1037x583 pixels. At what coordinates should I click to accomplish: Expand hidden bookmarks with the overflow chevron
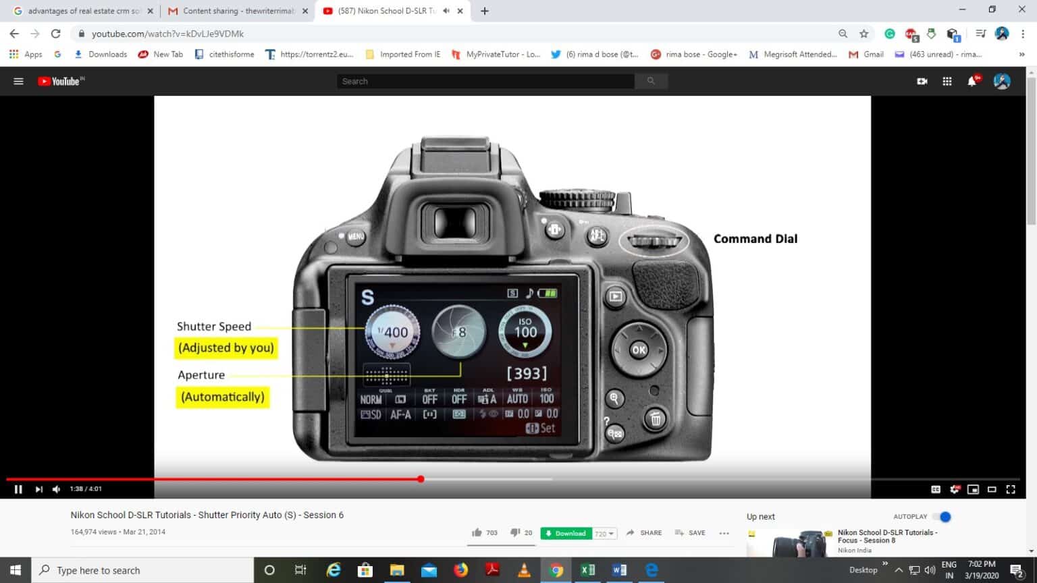coord(1020,54)
